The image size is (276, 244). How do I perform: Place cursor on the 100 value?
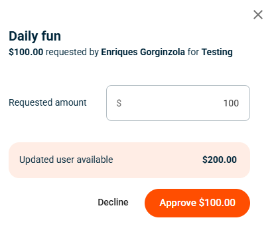[231, 103]
